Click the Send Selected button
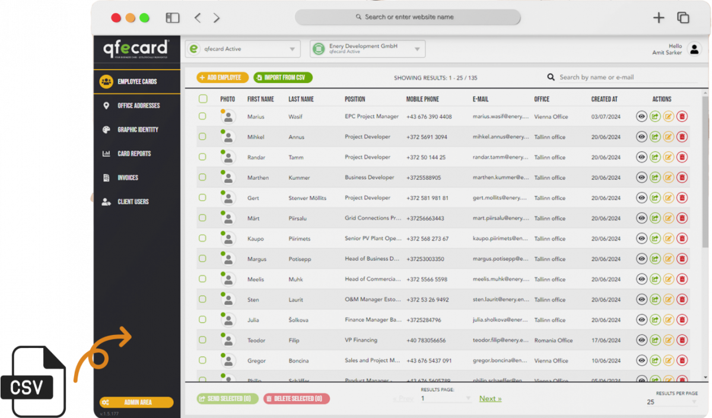The height and width of the screenshot is (418, 712). pos(227,398)
